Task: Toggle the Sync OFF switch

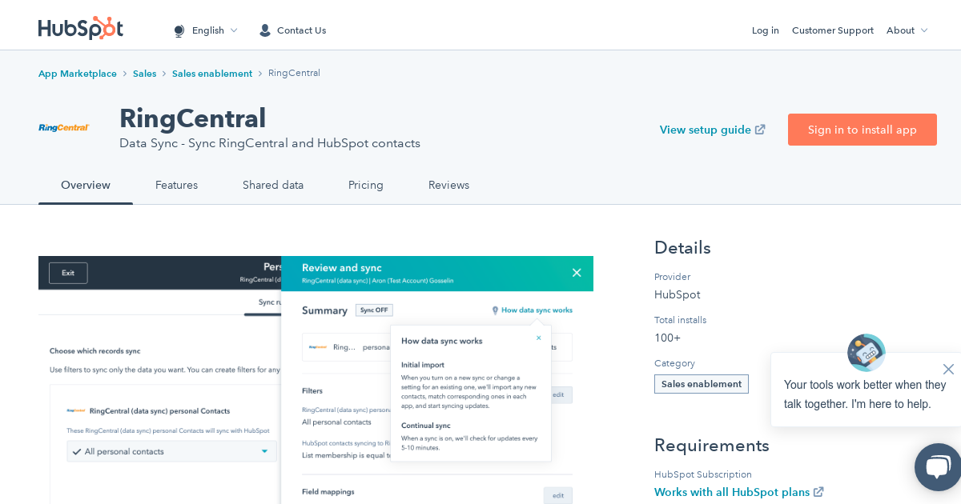Action: [x=374, y=310]
